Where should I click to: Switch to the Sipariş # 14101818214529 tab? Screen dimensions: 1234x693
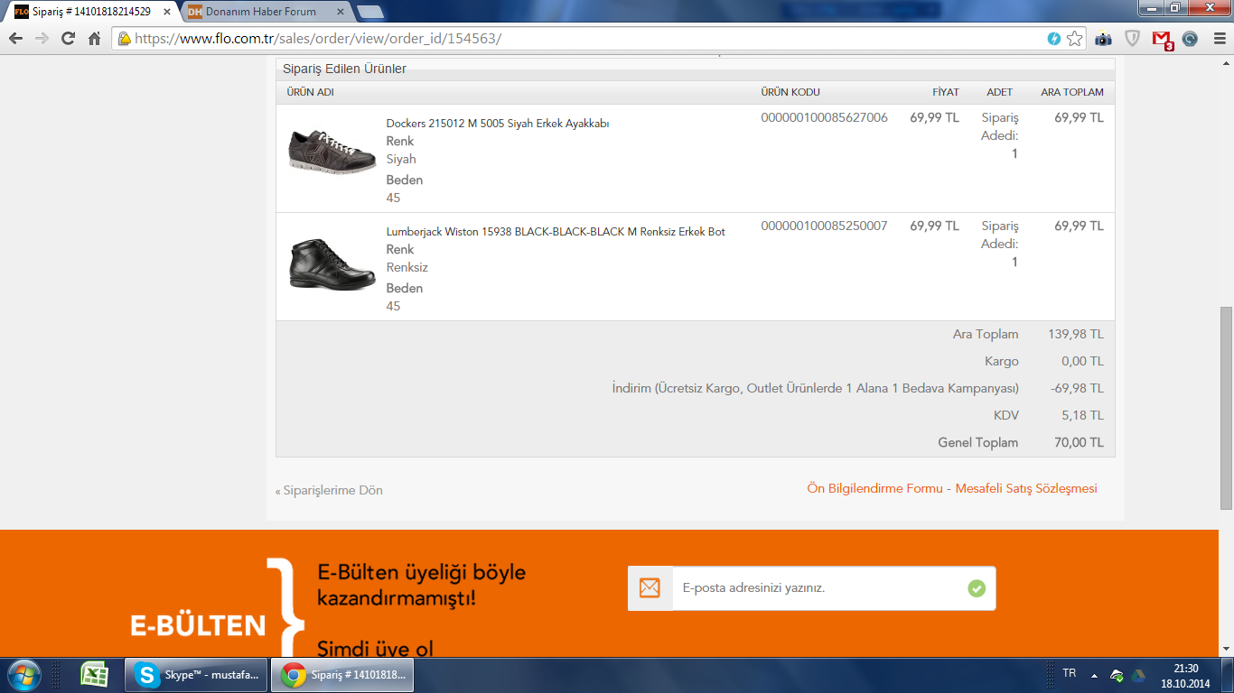(92, 12)
